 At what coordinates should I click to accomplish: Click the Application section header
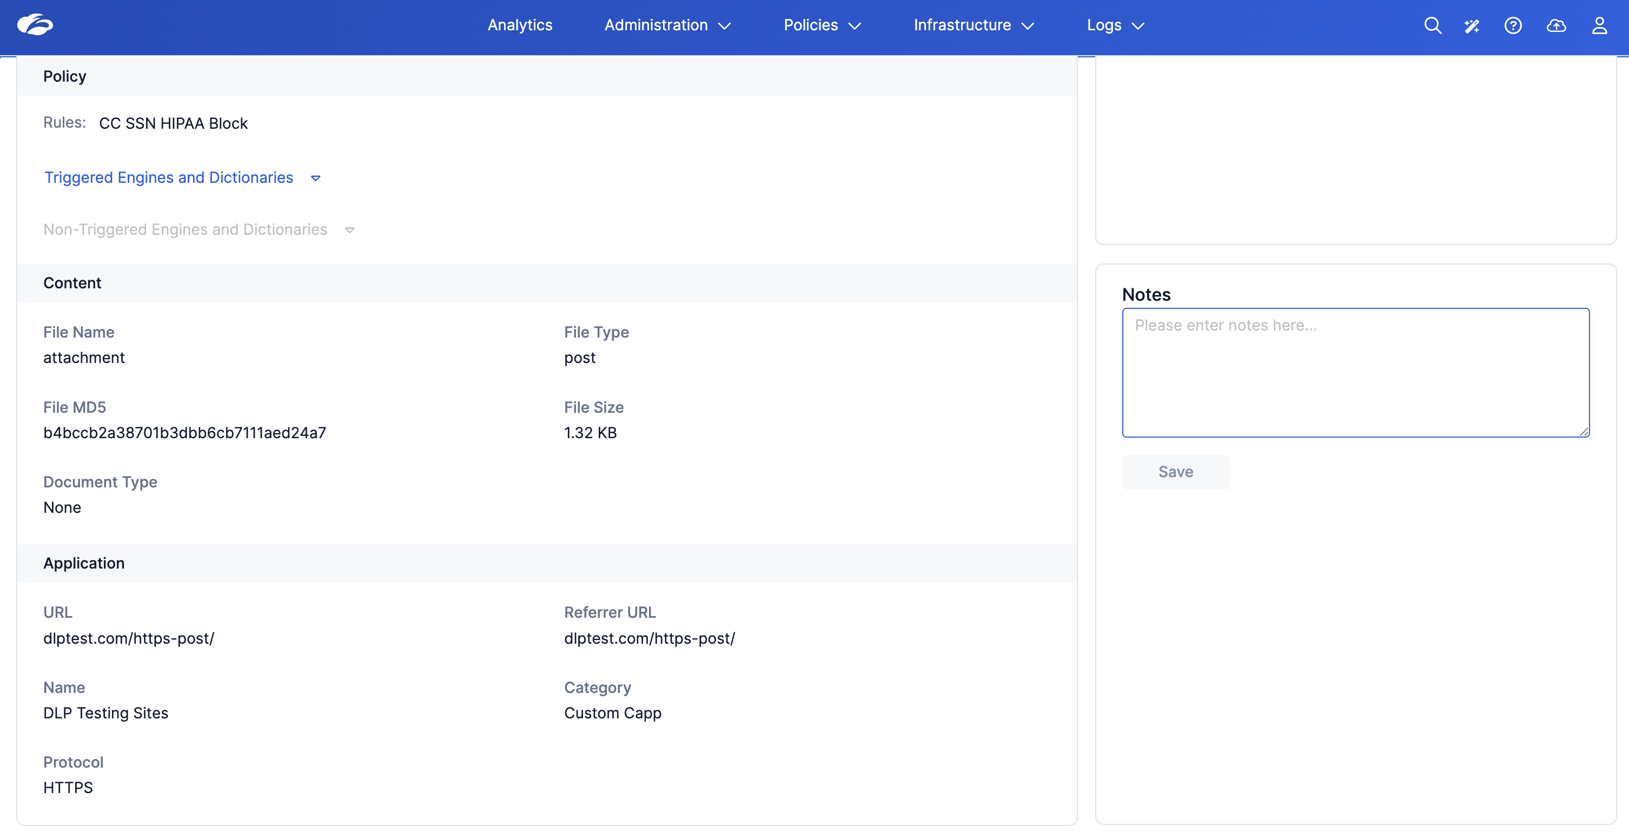[547, 563]
